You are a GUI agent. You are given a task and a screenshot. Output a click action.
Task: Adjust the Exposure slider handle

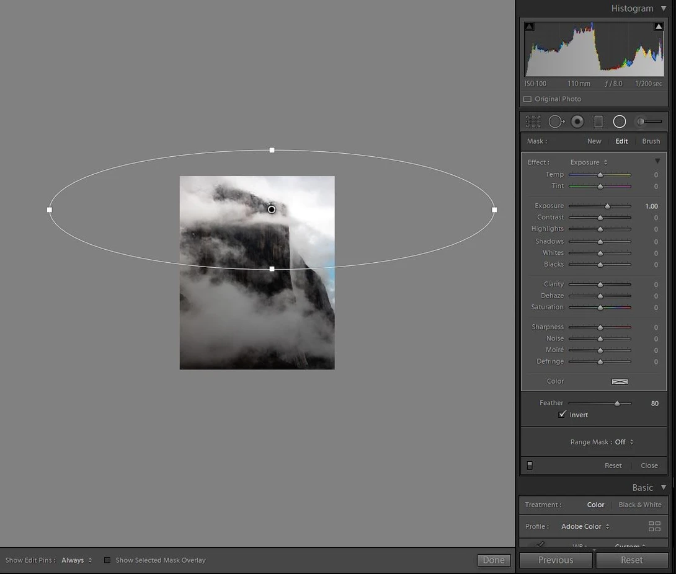tap(607, 206)
